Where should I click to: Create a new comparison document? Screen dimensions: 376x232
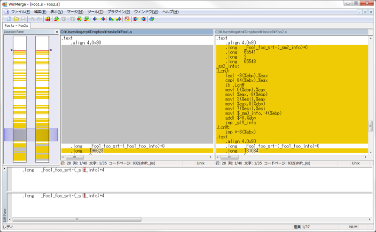coord(9,19)
